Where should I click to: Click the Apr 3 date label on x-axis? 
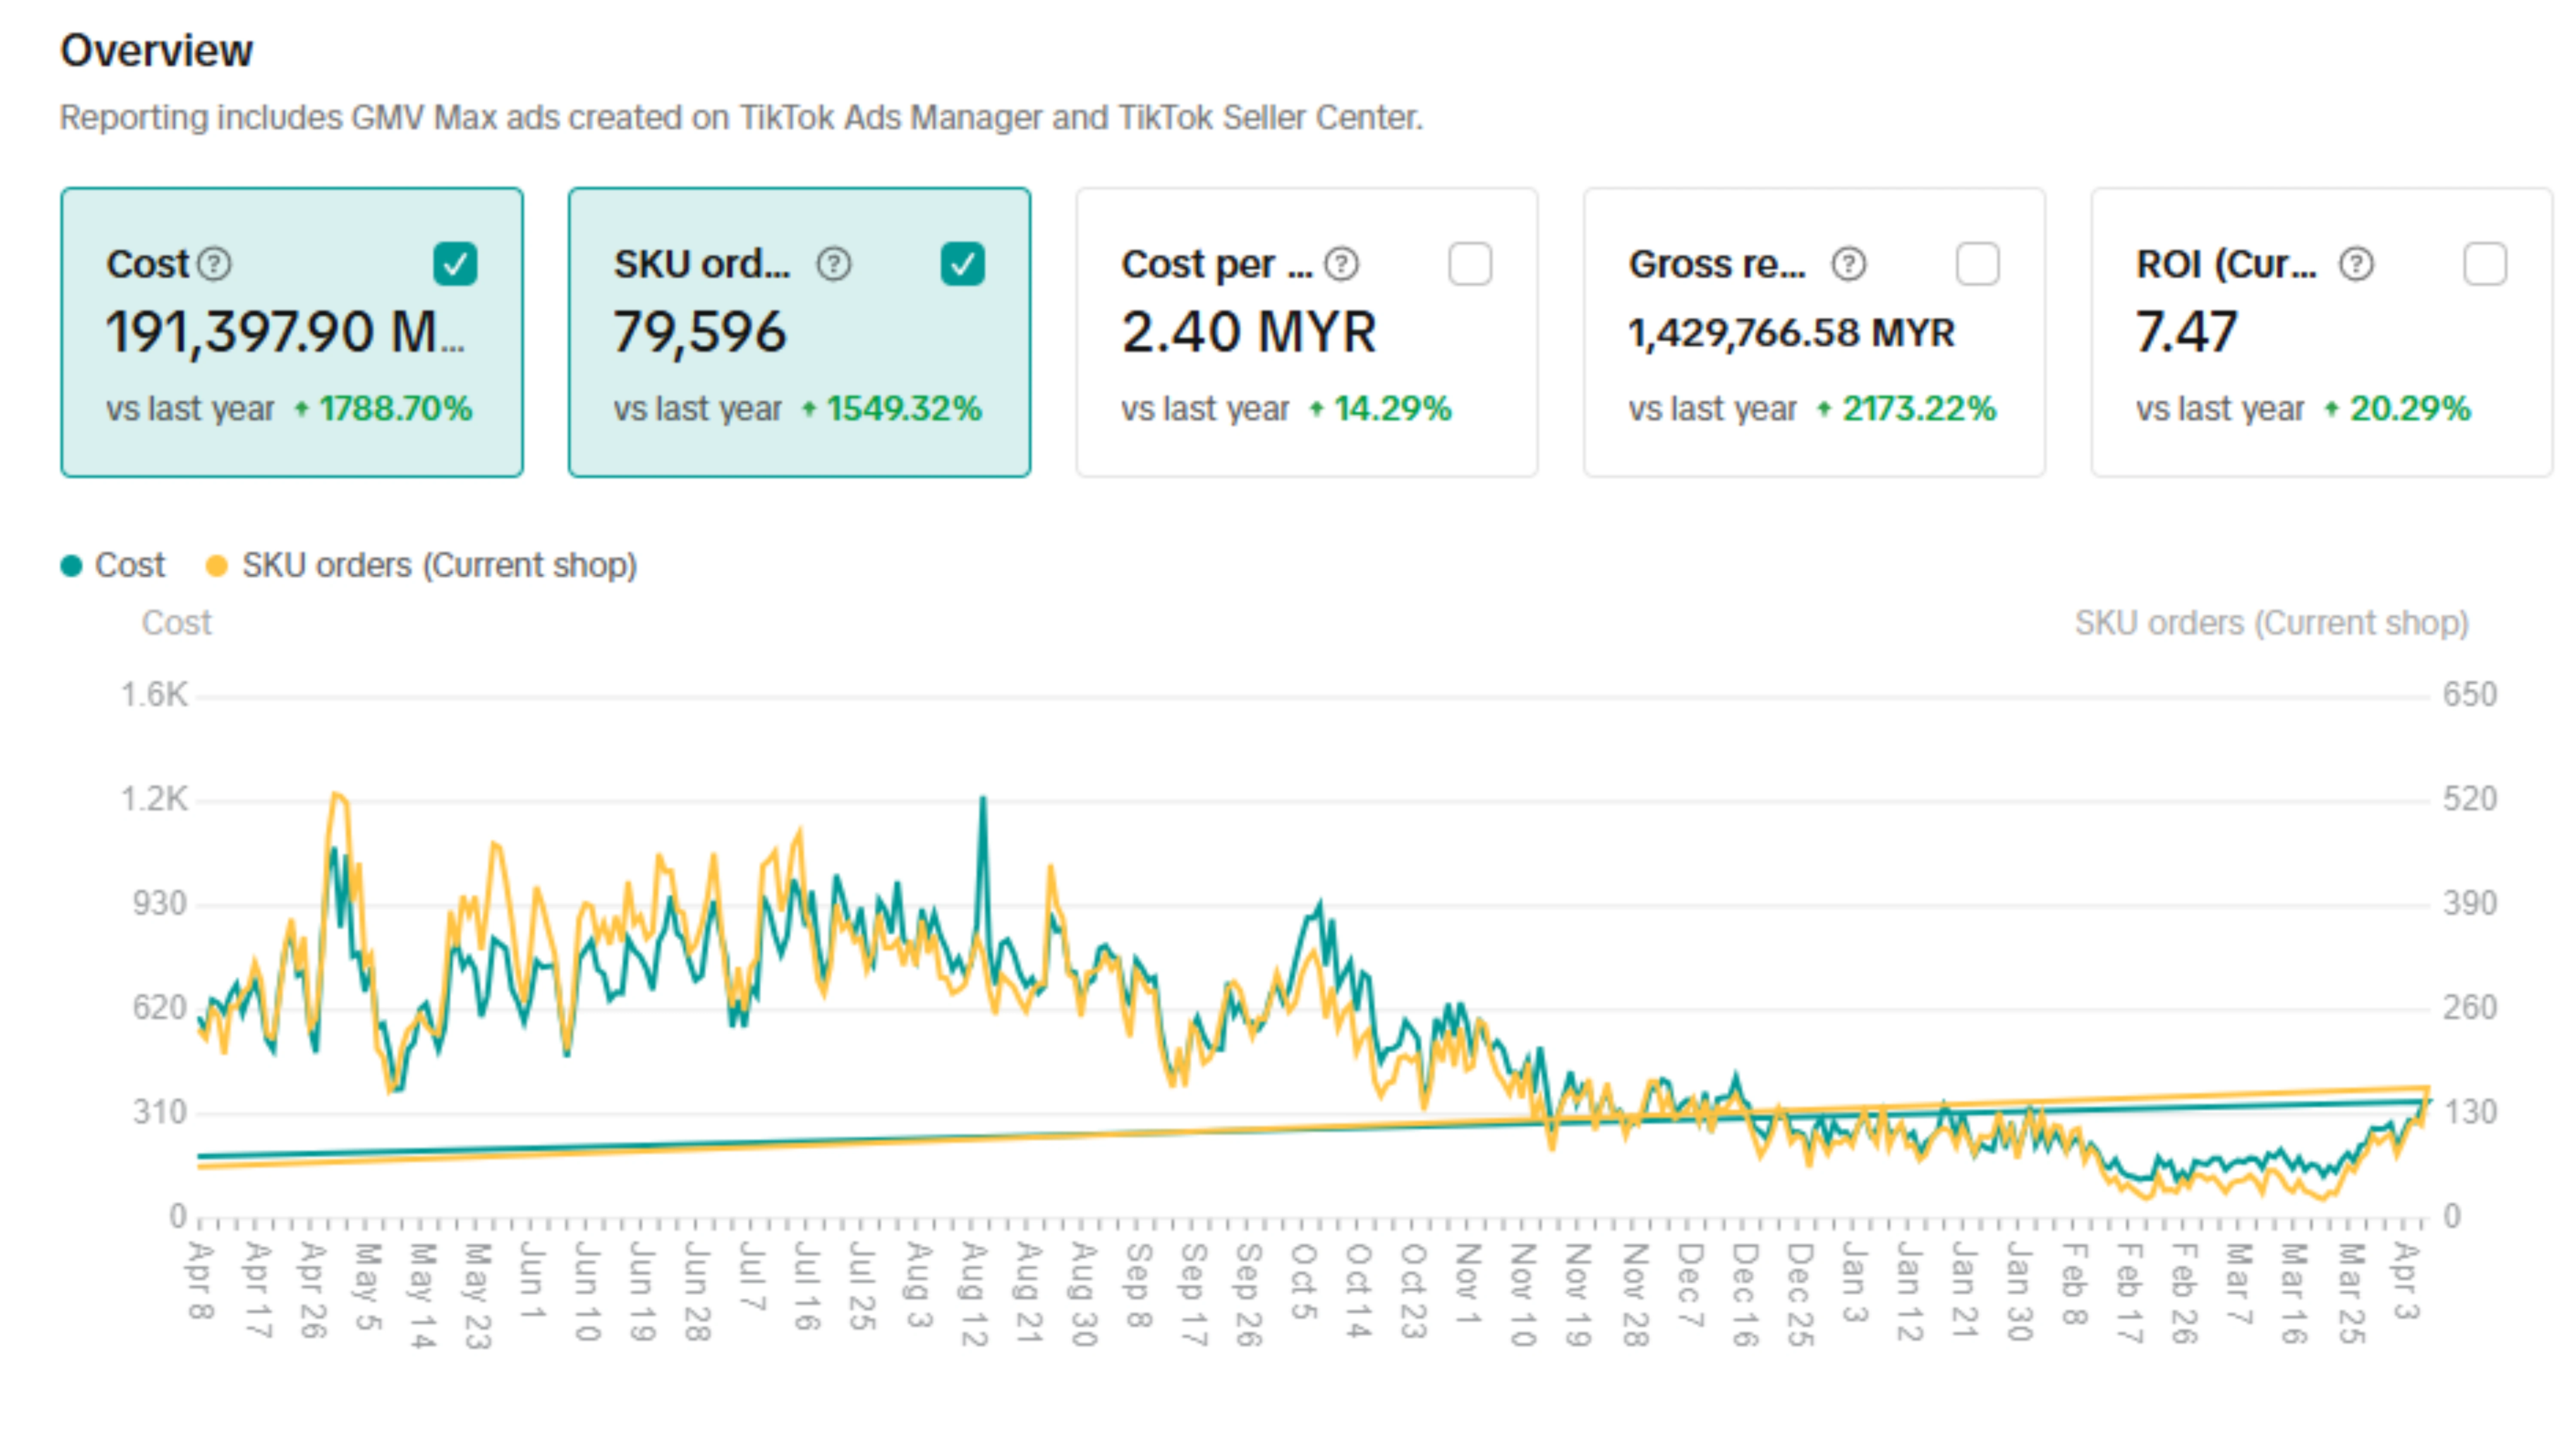pos(2405,1281)
